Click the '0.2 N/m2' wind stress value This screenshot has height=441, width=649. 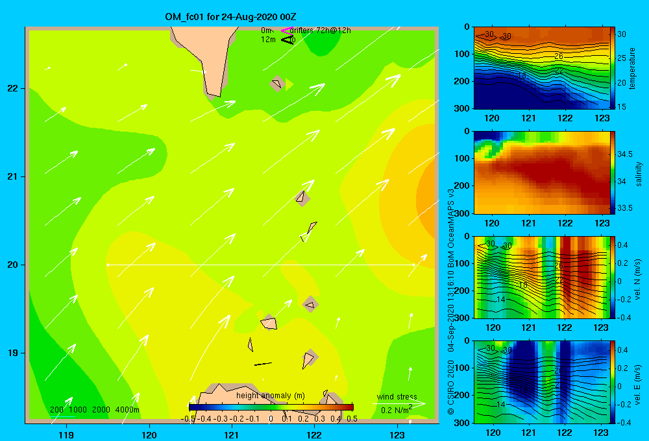[397, 410]
